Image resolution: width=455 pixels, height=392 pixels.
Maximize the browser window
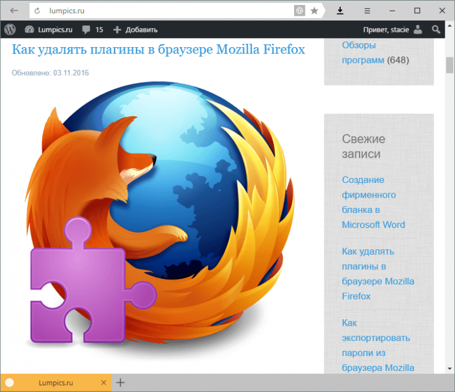pyautogui.click(x=417, y=11)
